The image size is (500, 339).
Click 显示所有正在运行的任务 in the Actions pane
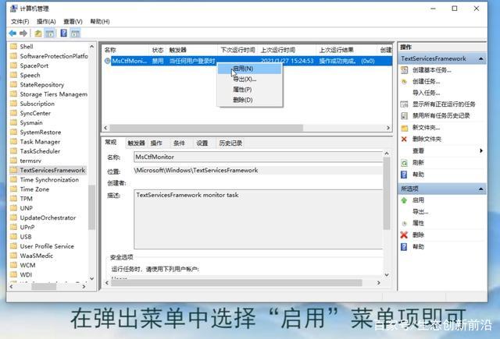point(444,104)
